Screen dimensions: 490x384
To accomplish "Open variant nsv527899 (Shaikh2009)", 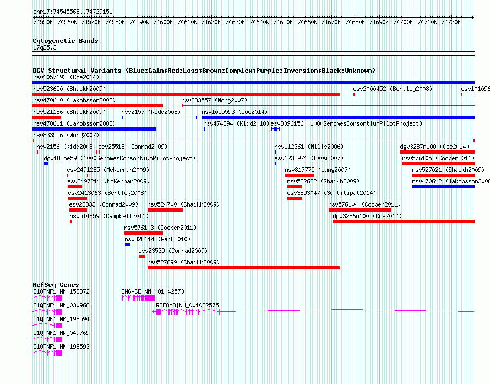I will [183, 262].
